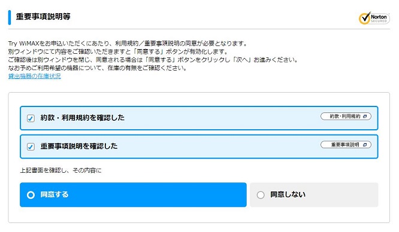Click the blue bar beside the heading

click(x=10, y=17)
